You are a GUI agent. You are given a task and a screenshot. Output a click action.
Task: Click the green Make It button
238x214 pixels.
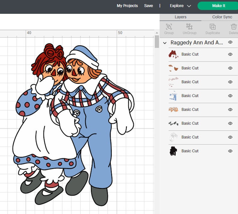219,6
